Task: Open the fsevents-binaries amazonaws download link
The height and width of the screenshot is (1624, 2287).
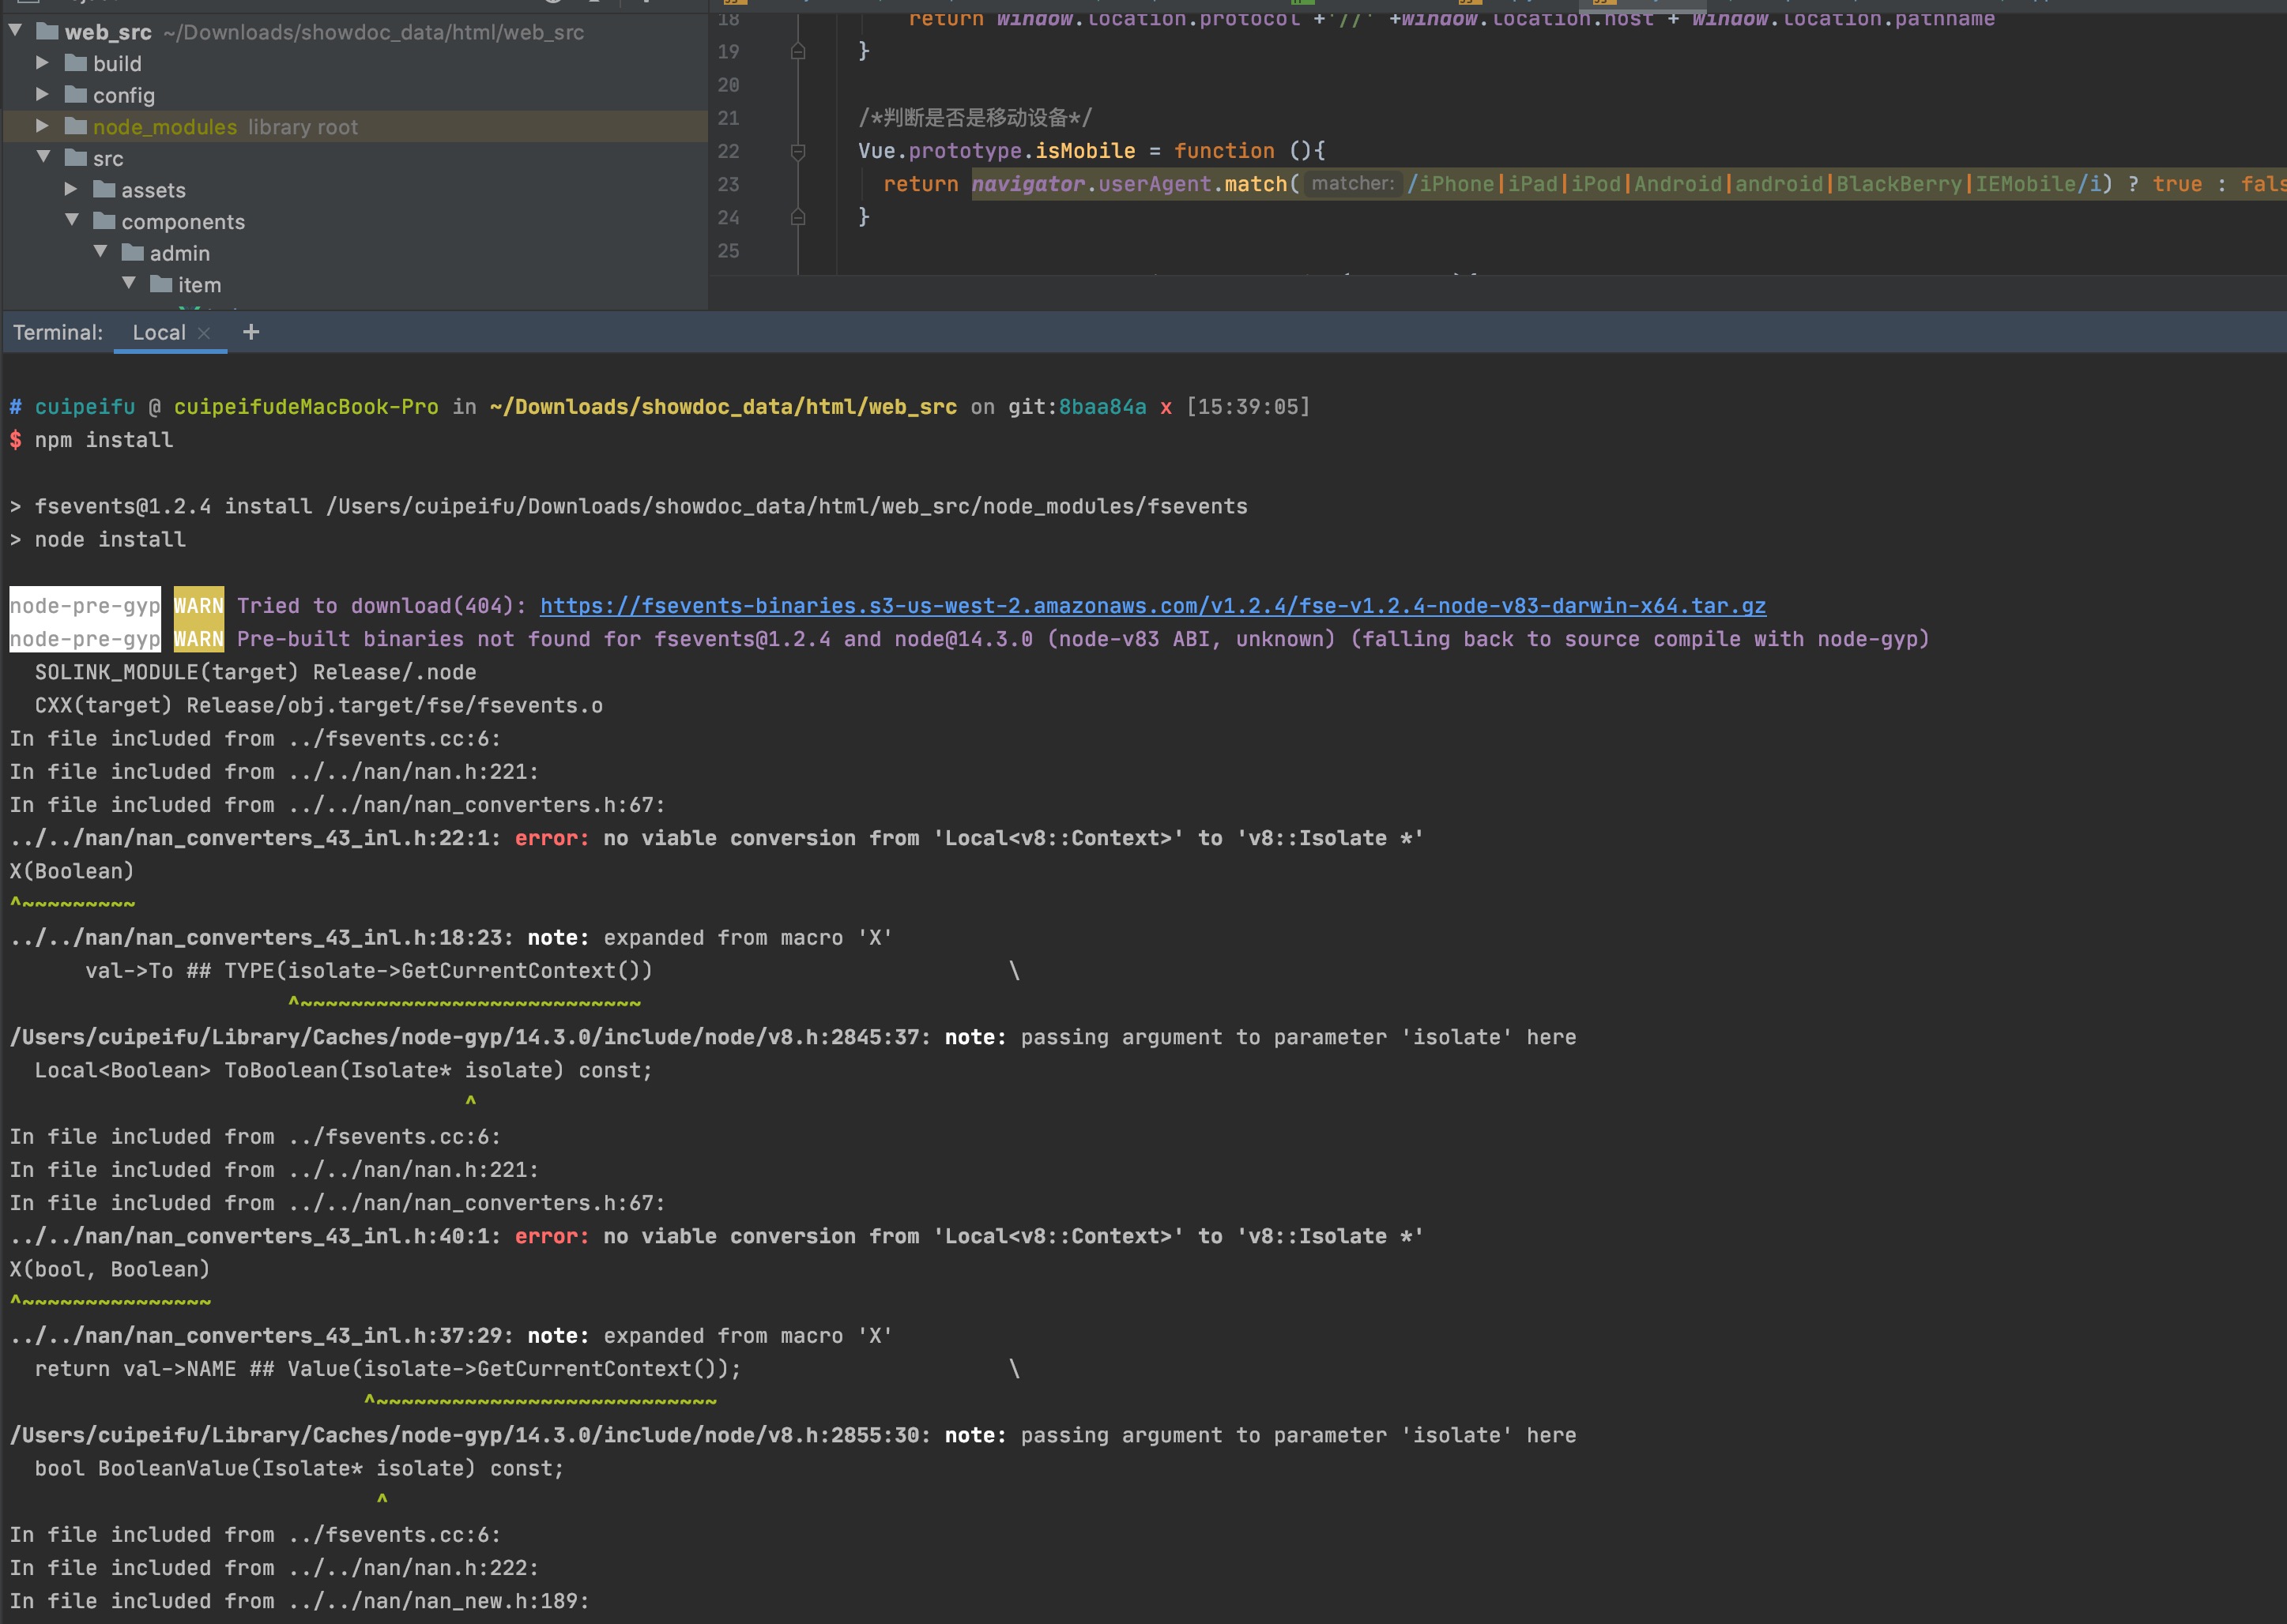Action: pos(1152,606)
